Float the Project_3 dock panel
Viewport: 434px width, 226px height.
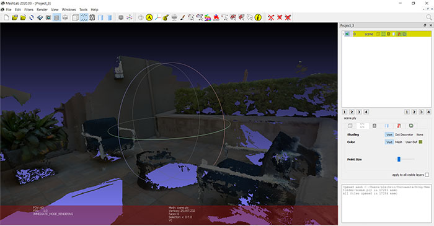(425, 25)
